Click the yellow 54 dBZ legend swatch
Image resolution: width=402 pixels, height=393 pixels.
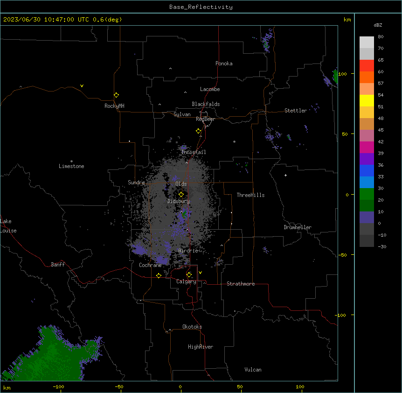coord(367,100)
